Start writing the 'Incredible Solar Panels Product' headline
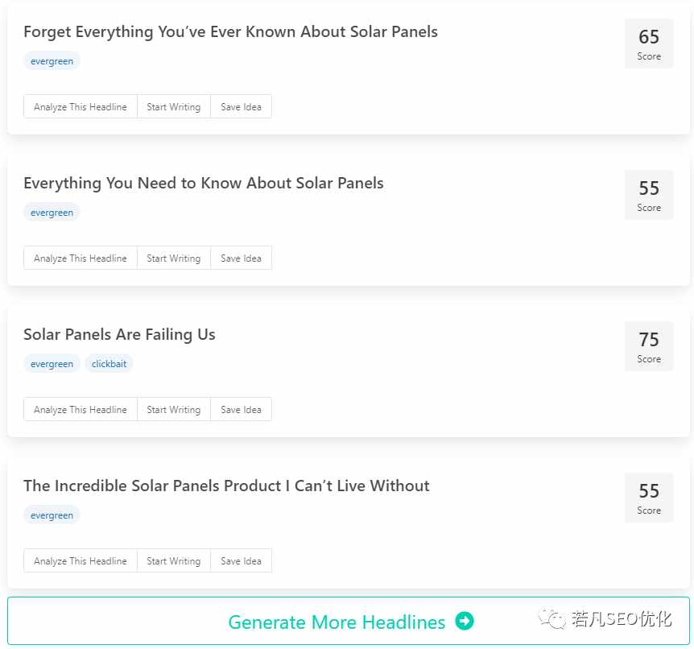The image size is (694, 649). 174,561
